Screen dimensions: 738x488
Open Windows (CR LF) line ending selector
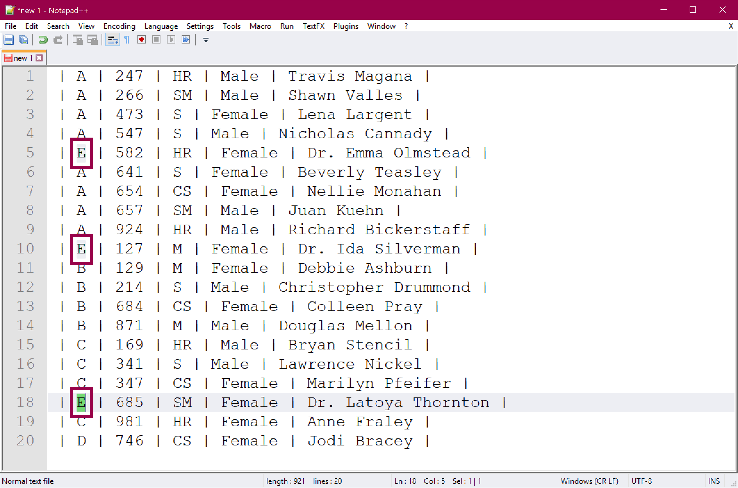coord(589,481)
